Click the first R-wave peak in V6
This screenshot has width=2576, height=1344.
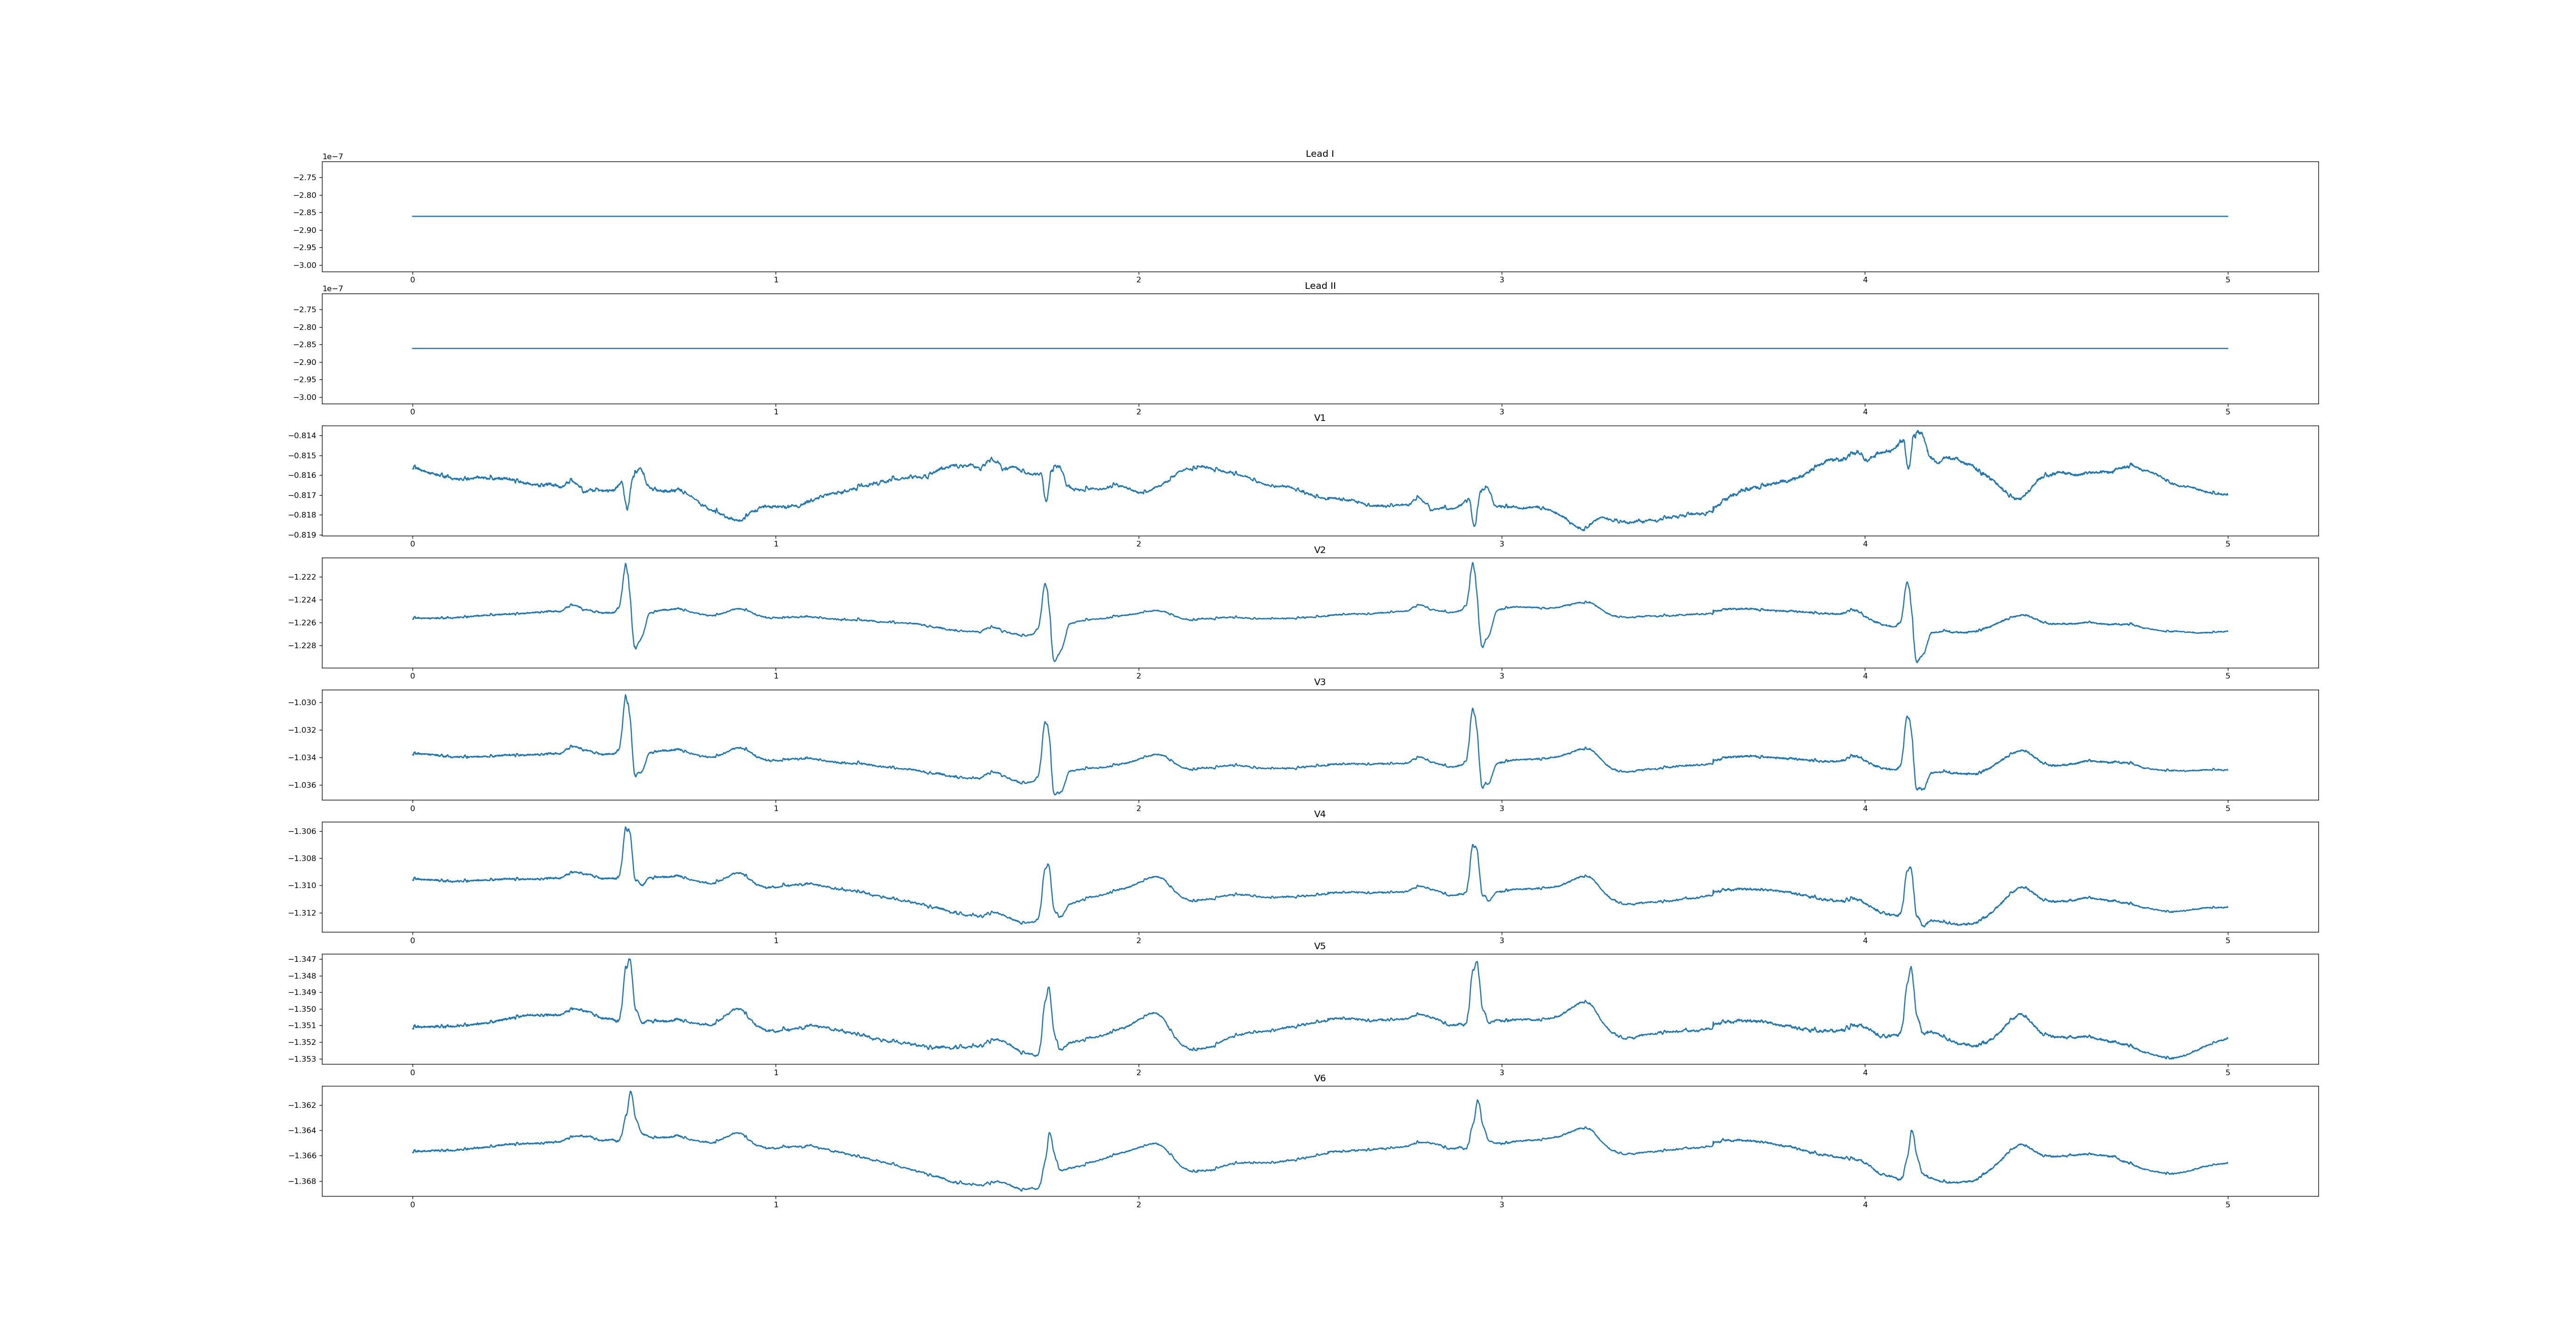(631, 1092)
